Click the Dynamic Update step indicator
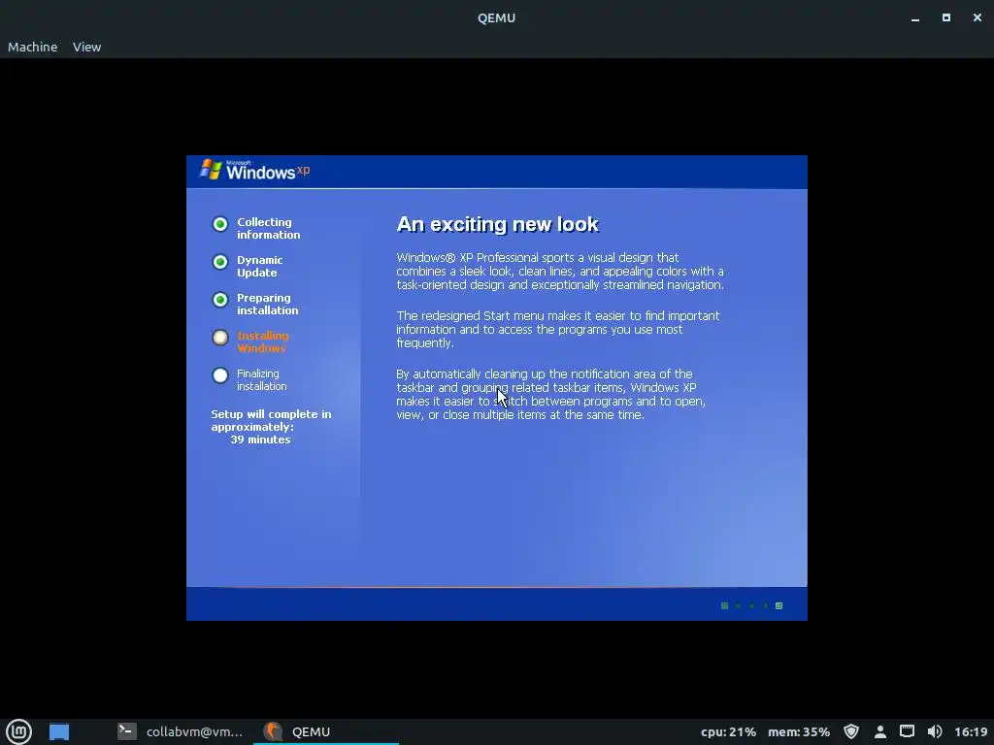 point(220,262)
